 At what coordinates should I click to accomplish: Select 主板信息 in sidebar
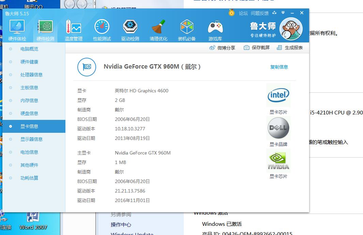[x=34, y=88]
